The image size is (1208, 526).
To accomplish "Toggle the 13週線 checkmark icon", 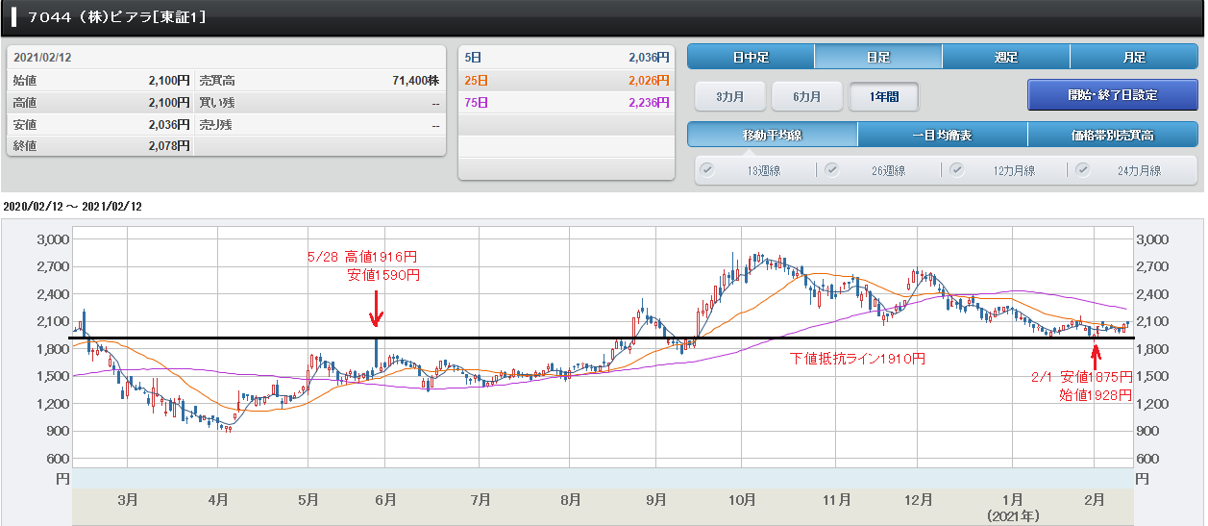I will pyautogui.click(x=708, y=170).
